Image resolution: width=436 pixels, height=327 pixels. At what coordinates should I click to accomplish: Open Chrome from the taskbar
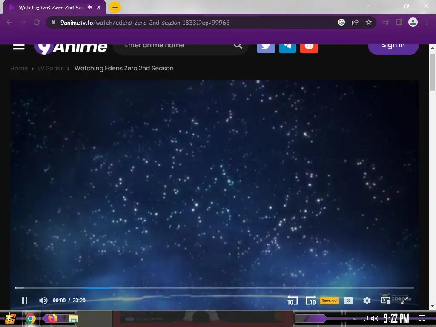(30, 318)
